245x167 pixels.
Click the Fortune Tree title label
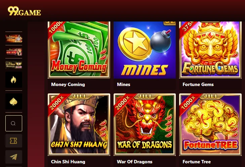197,162
